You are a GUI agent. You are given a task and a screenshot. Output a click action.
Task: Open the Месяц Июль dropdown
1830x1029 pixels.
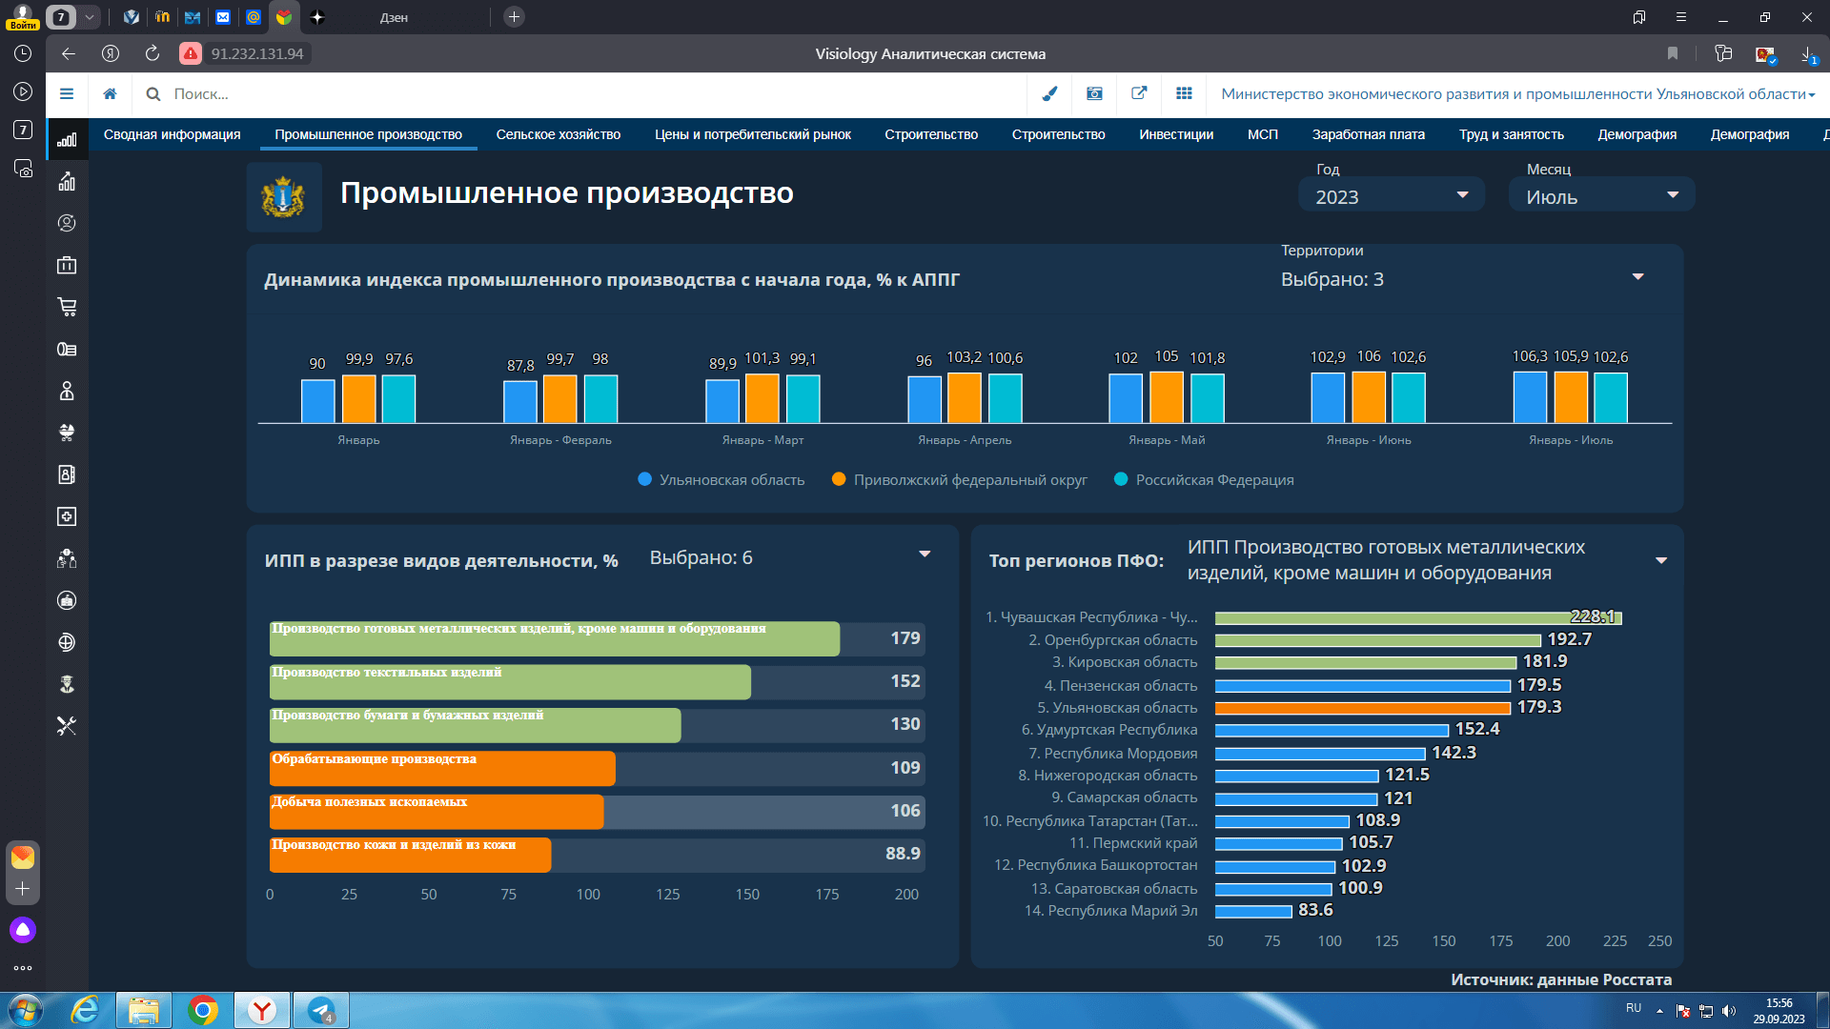point(1601,196)
